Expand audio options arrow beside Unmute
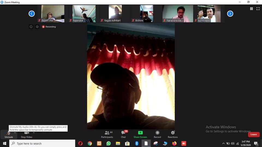The width and height of the screenshot is (262, 147). pyautogui.click(x=15, y=133)
